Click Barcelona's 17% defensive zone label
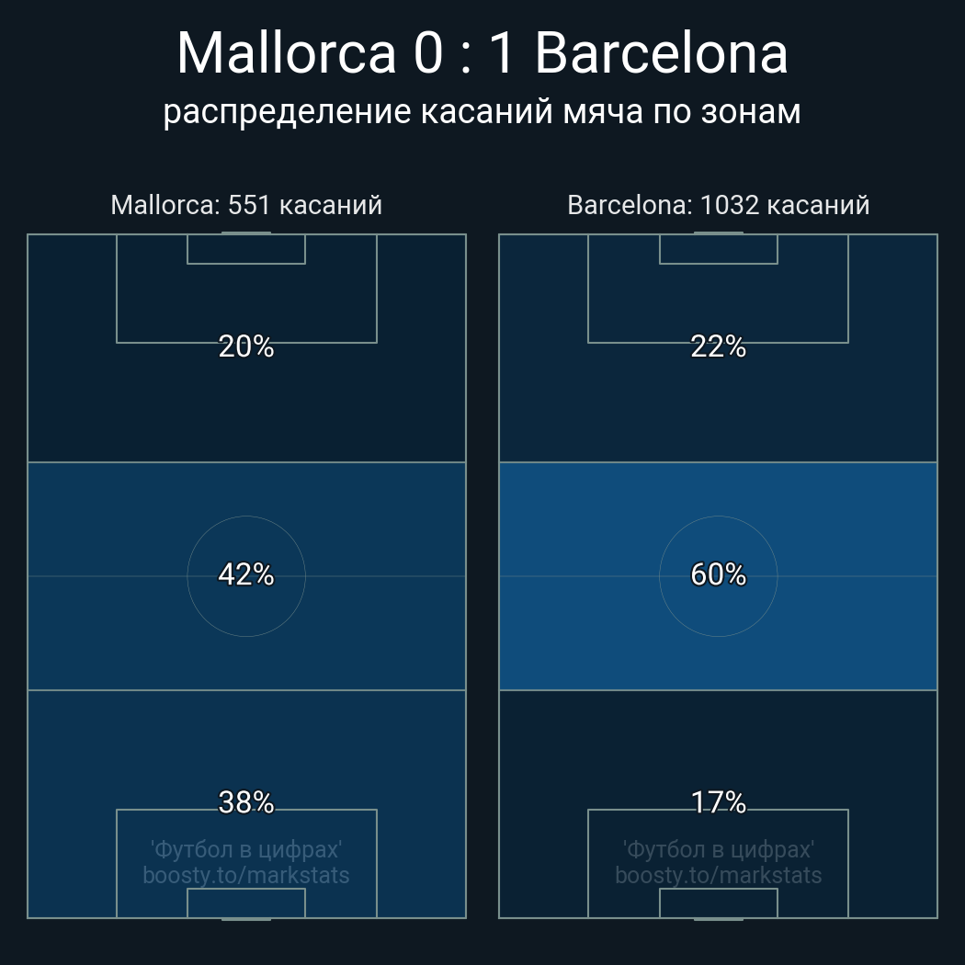This screenshot has width=965, height=965. tap(718, 802)
